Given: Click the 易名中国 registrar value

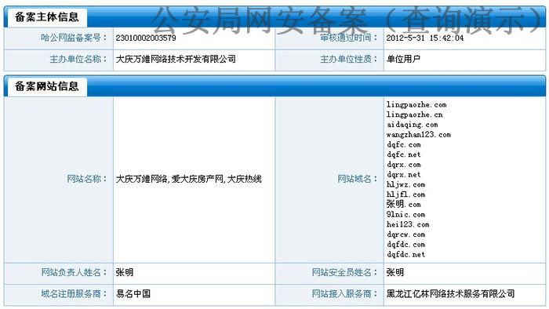Looking at the screenshot, I should pyautogui.click(x=133, y=293).
